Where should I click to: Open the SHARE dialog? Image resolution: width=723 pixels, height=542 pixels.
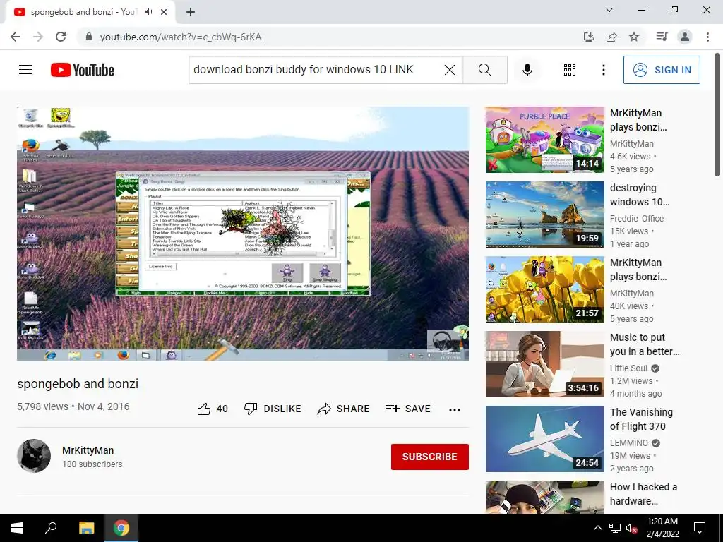pos(344,409)
